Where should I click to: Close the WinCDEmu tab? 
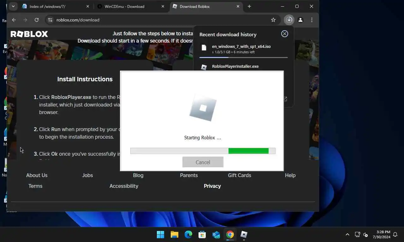(163, 6)
